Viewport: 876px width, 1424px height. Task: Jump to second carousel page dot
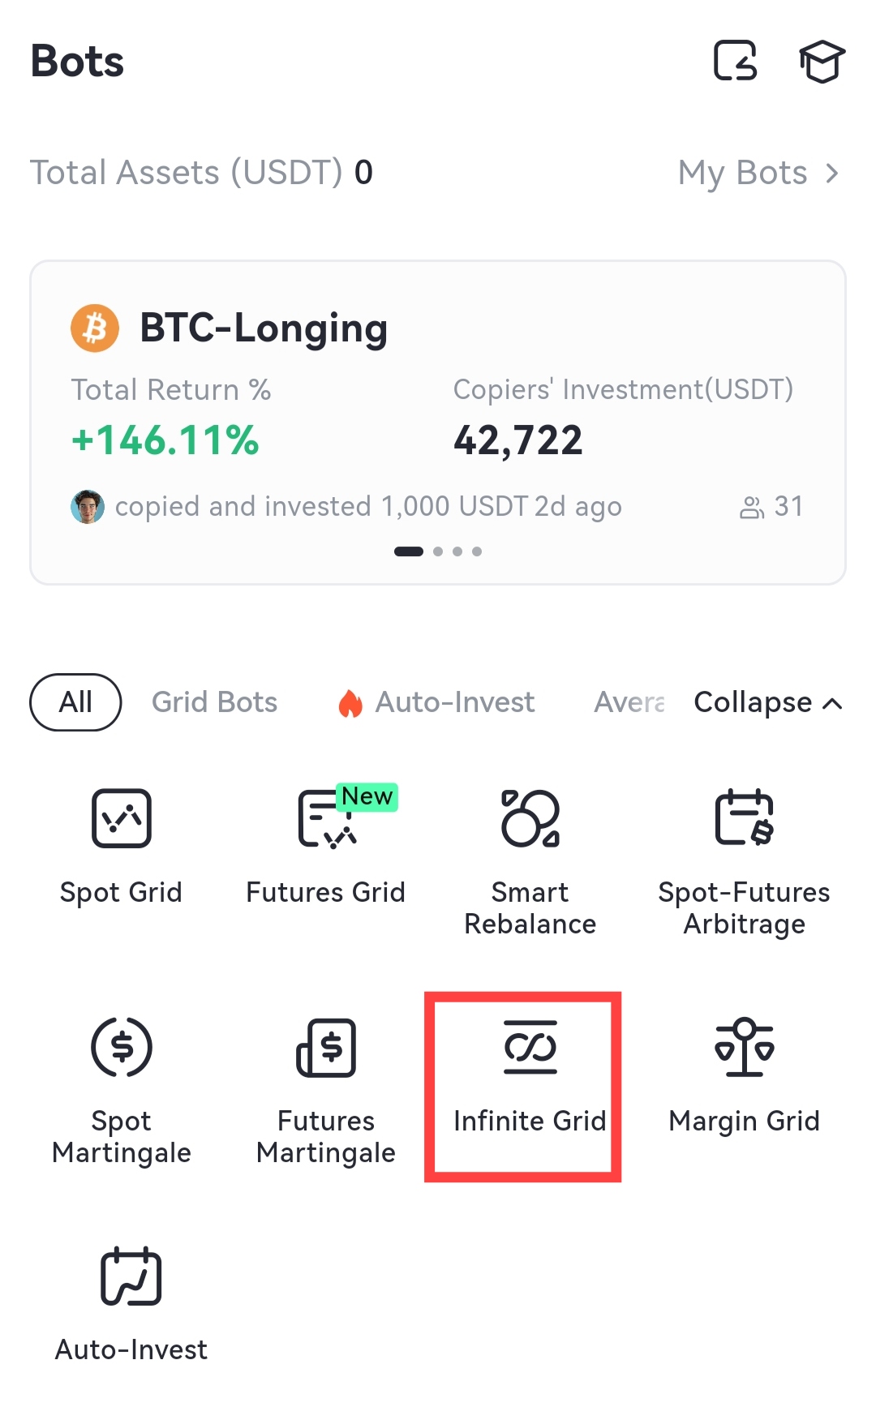[x=438, y=551]
